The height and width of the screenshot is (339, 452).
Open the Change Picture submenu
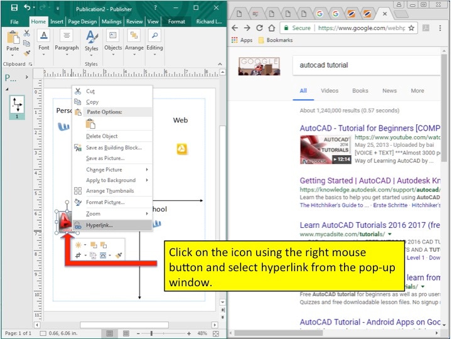(x=112, y=169)
